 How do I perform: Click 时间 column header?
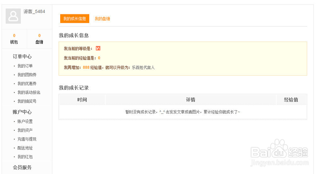[x=82, y=100]
